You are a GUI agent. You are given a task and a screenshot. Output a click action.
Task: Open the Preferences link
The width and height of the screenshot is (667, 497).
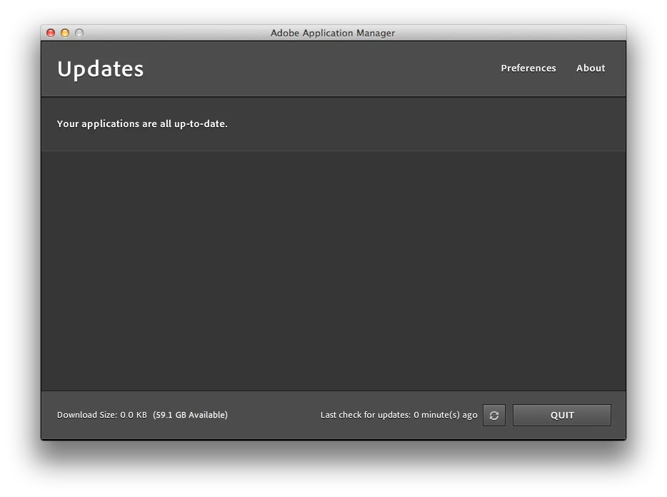tap(528, 68)
